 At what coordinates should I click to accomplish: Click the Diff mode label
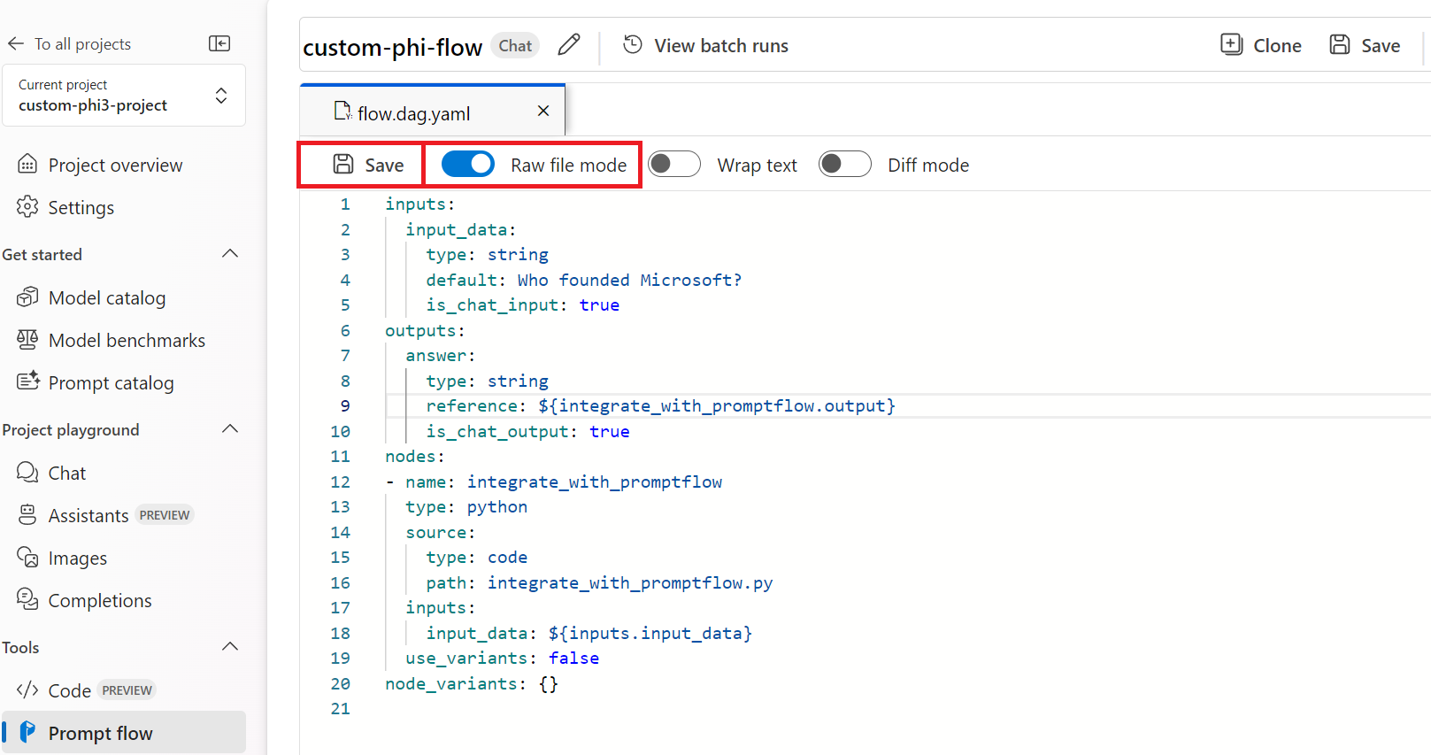tap(928, 166)
